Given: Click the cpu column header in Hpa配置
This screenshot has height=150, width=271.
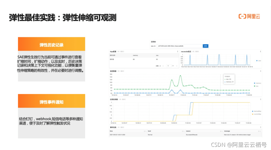Looking at the screenshot, I should point(157,55).
